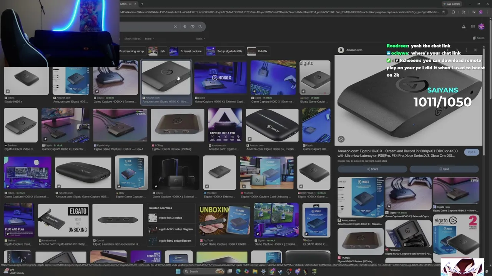Click the Chrome address bar URL

click(x=279, y=12)
